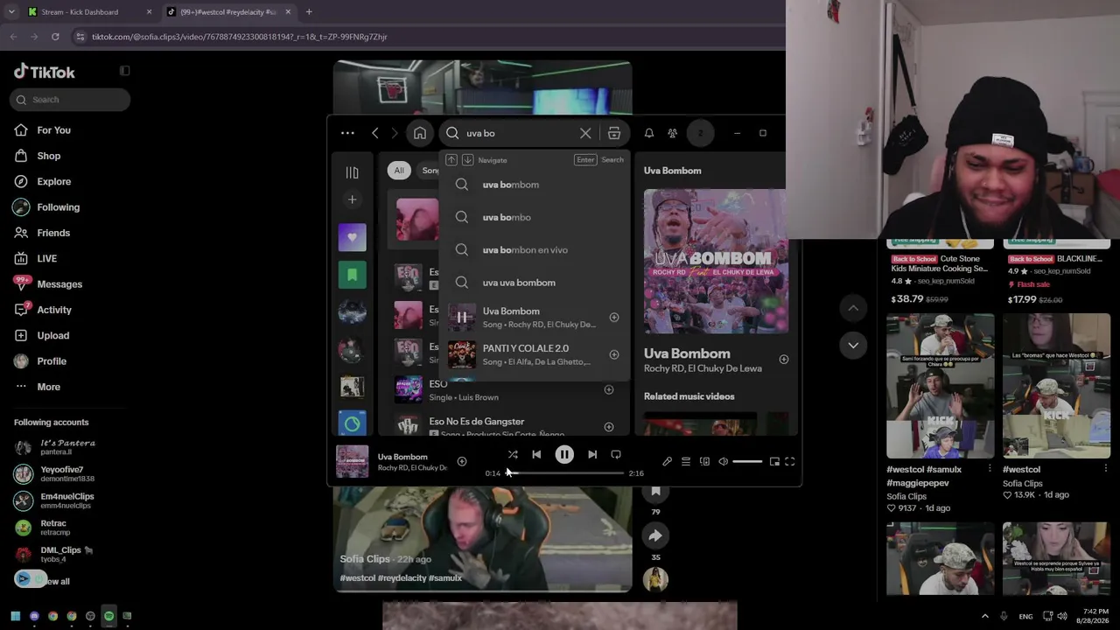Select the Uva Bombom song suggestion

pos(535,318)
